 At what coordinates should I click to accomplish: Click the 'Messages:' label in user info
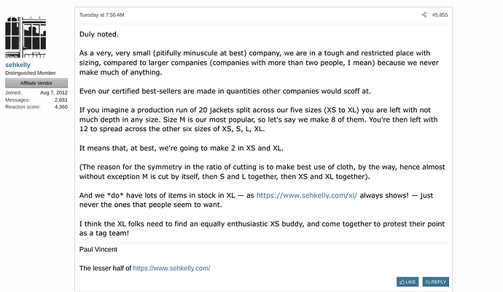(17, 100)
